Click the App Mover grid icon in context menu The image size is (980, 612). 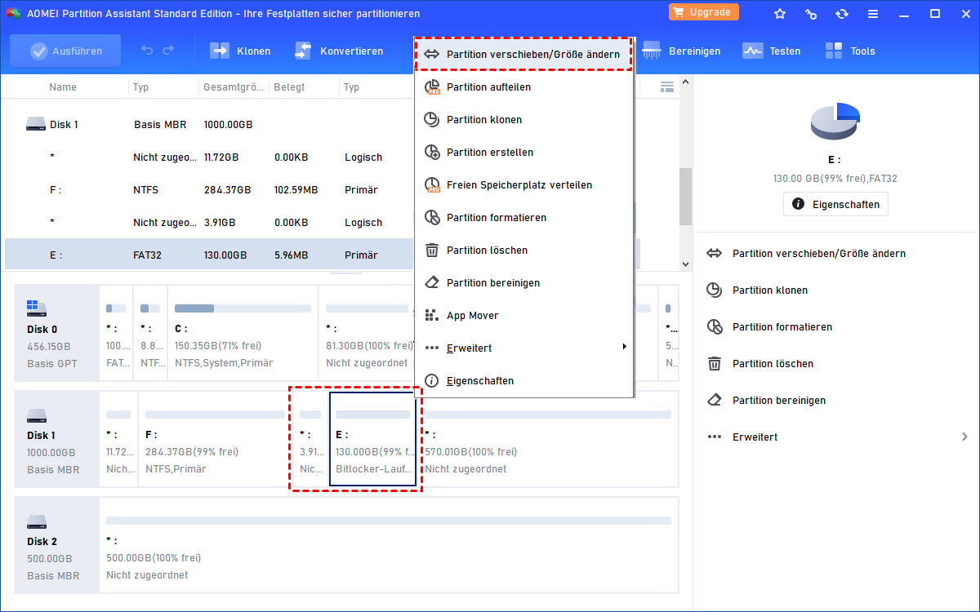[x=432, y=315]
